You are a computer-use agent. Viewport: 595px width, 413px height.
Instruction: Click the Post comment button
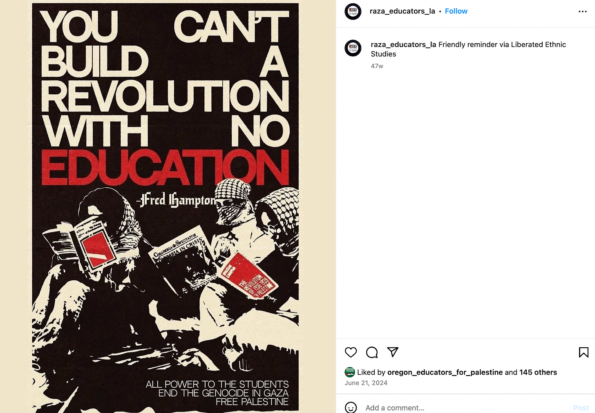581,408
